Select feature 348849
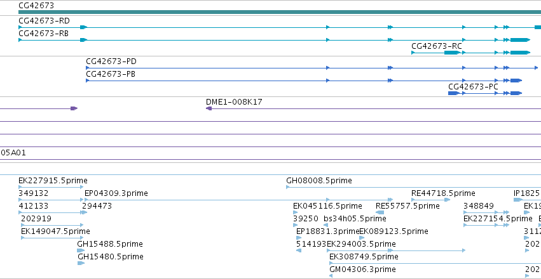 pos(479,206)
